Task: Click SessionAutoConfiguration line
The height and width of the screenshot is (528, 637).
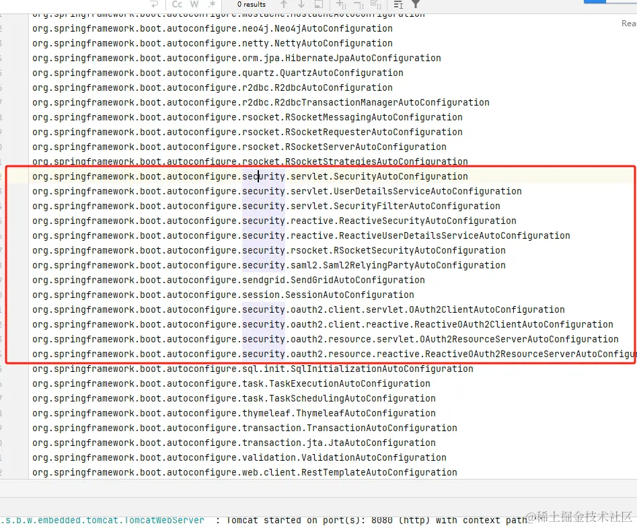Action: click(x=223, y=295)
